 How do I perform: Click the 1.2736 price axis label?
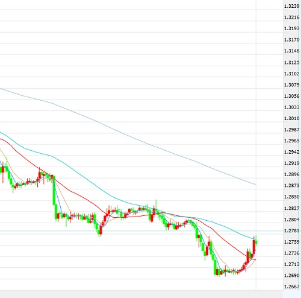point(291,253)
